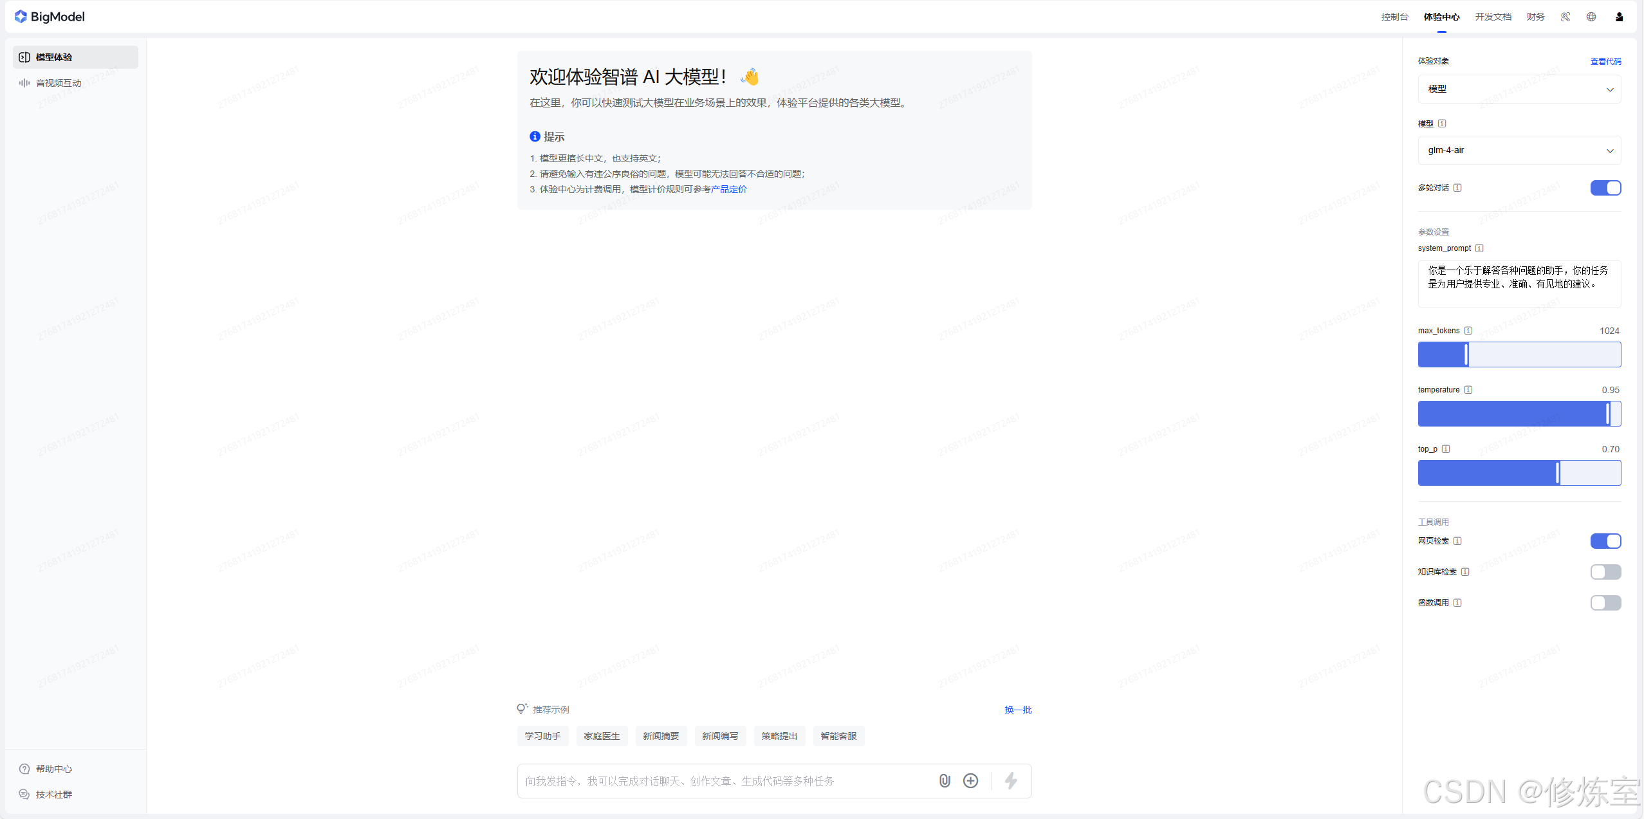Viewport: 1644px width, 819px height.
Task: Select 音视频互动 in the sidebar
Action: pyautogui.click(x=59, y=83)
